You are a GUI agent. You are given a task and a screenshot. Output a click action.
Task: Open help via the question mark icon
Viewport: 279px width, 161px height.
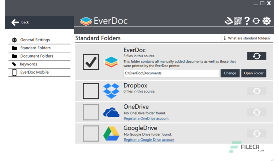pyautogui.click(x=247, y=21)
